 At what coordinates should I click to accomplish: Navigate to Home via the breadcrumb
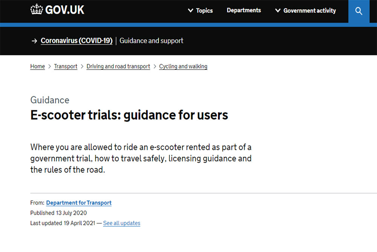coord(37,66)
